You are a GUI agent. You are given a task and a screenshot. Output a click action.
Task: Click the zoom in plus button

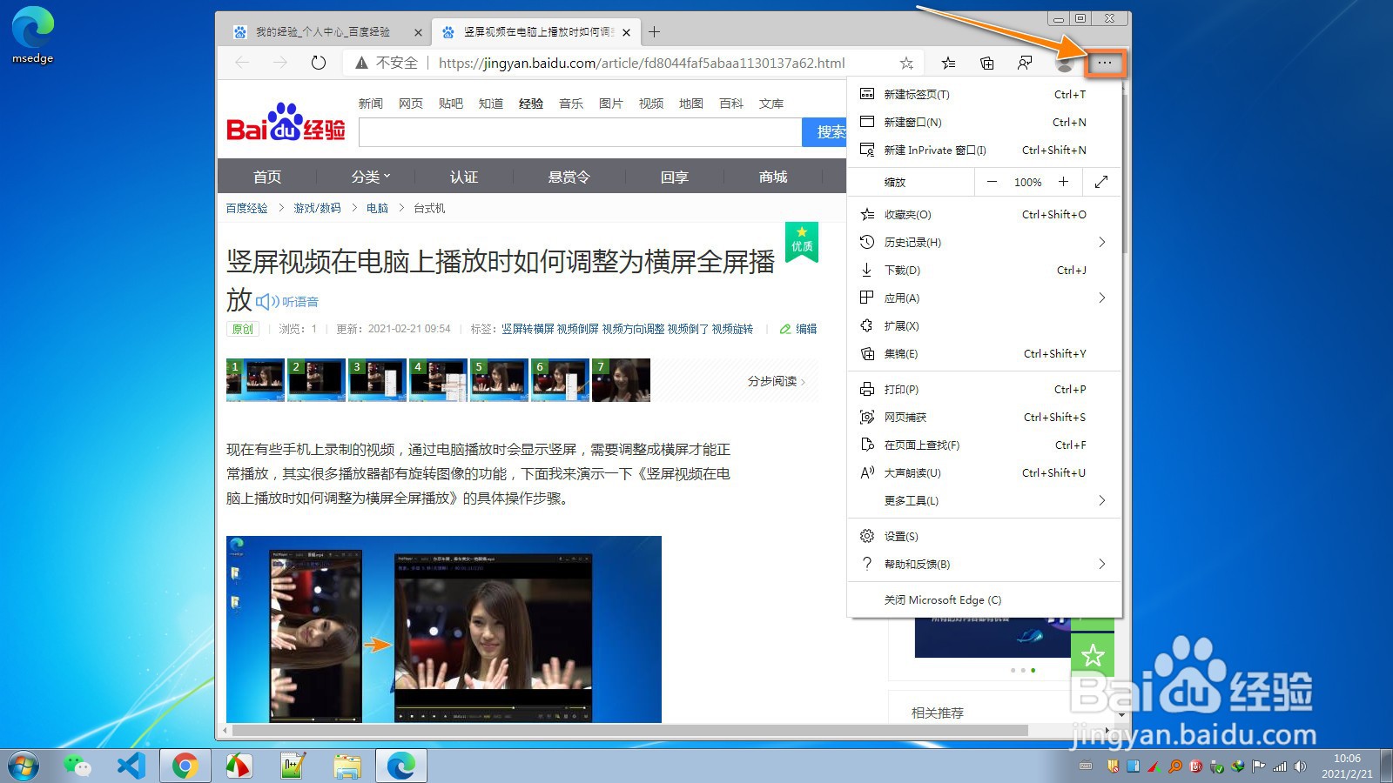1063,182
